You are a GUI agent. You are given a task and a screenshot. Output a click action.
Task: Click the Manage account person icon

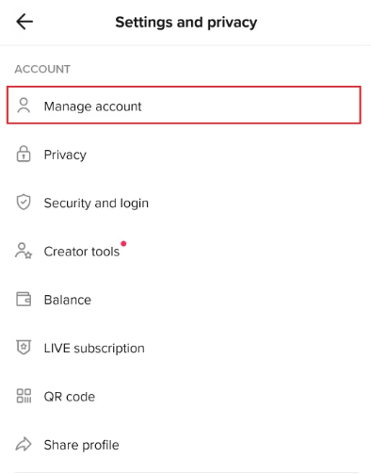[x=24, y=106]
